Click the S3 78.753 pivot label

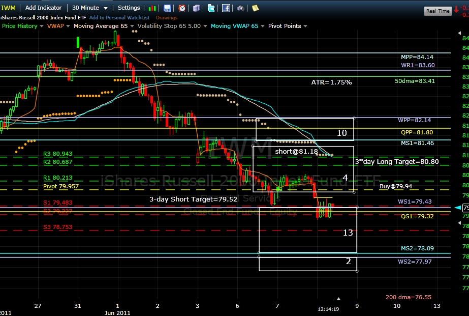pyautogui.click(x=58, y=227)
